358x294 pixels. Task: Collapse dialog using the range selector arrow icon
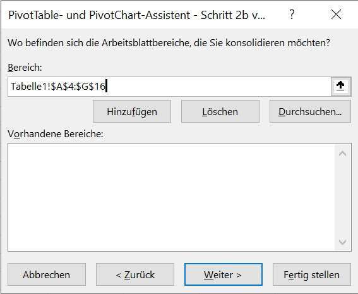pyautogui.click(x=341, y=87)
